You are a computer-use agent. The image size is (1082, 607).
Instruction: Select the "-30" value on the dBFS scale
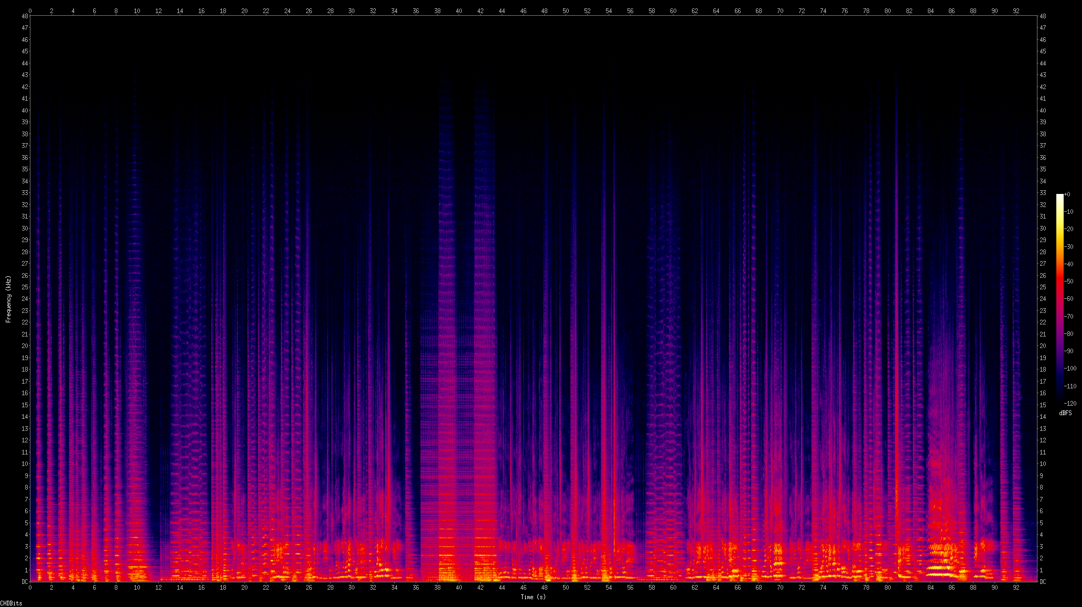[1069, 247]
